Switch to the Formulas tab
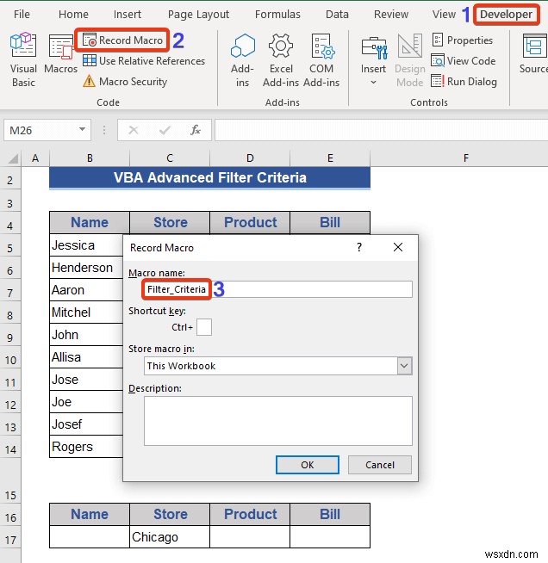This screenshot has width=548, height=563. pyautogui.click(x=277, y=15)
